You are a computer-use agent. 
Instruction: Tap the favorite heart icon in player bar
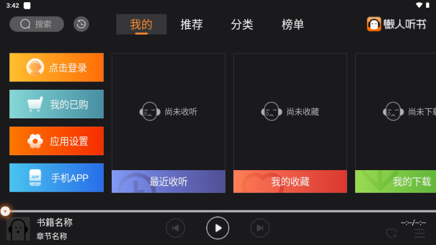(391, 233)
